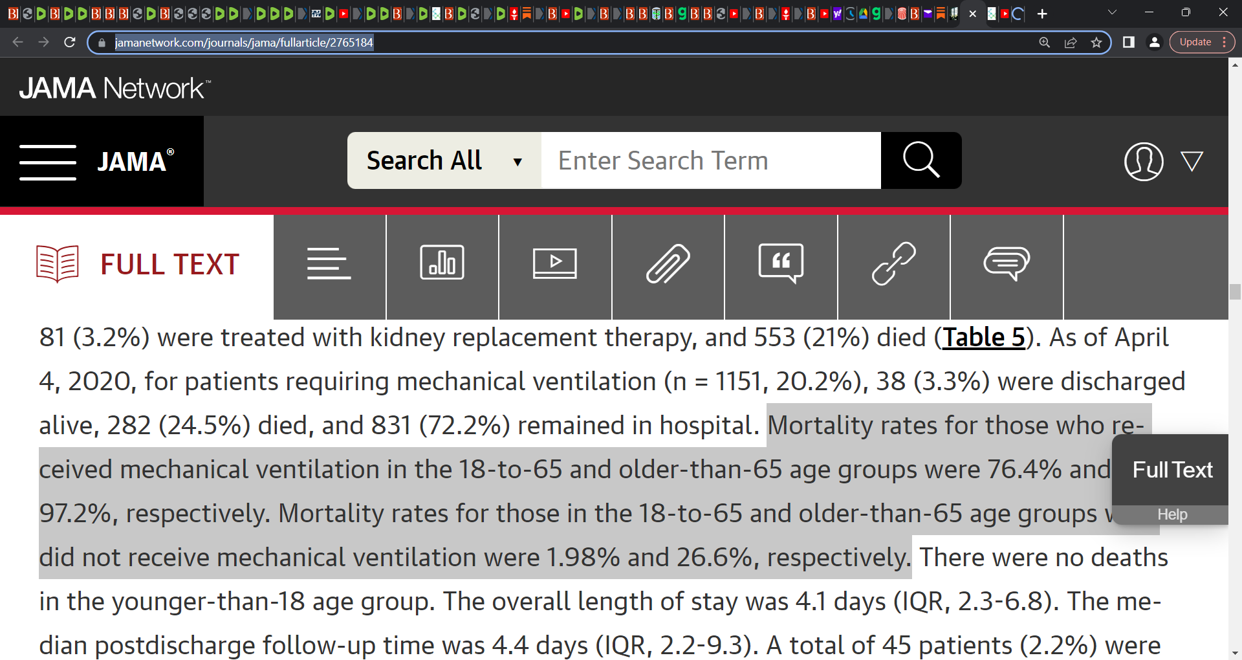
Task: Open the multimedia video icon
Action: (x=554, y=264)
